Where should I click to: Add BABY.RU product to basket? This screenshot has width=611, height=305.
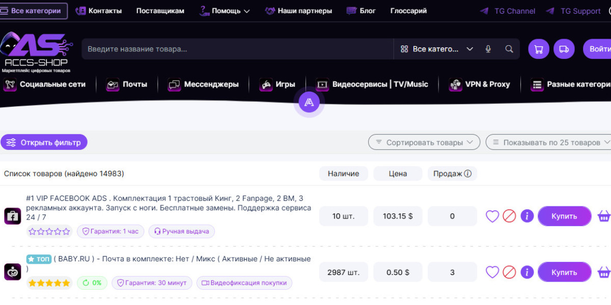(604, 272)
